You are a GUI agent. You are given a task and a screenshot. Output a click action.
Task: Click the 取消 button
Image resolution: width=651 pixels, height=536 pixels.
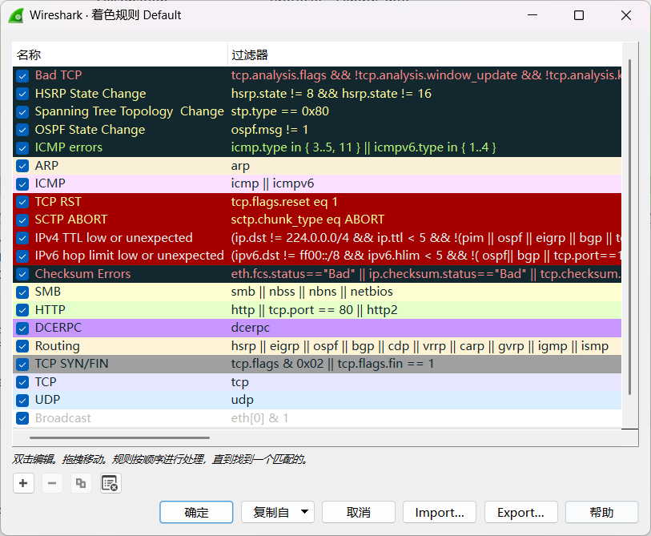click(x=358, y=512)
